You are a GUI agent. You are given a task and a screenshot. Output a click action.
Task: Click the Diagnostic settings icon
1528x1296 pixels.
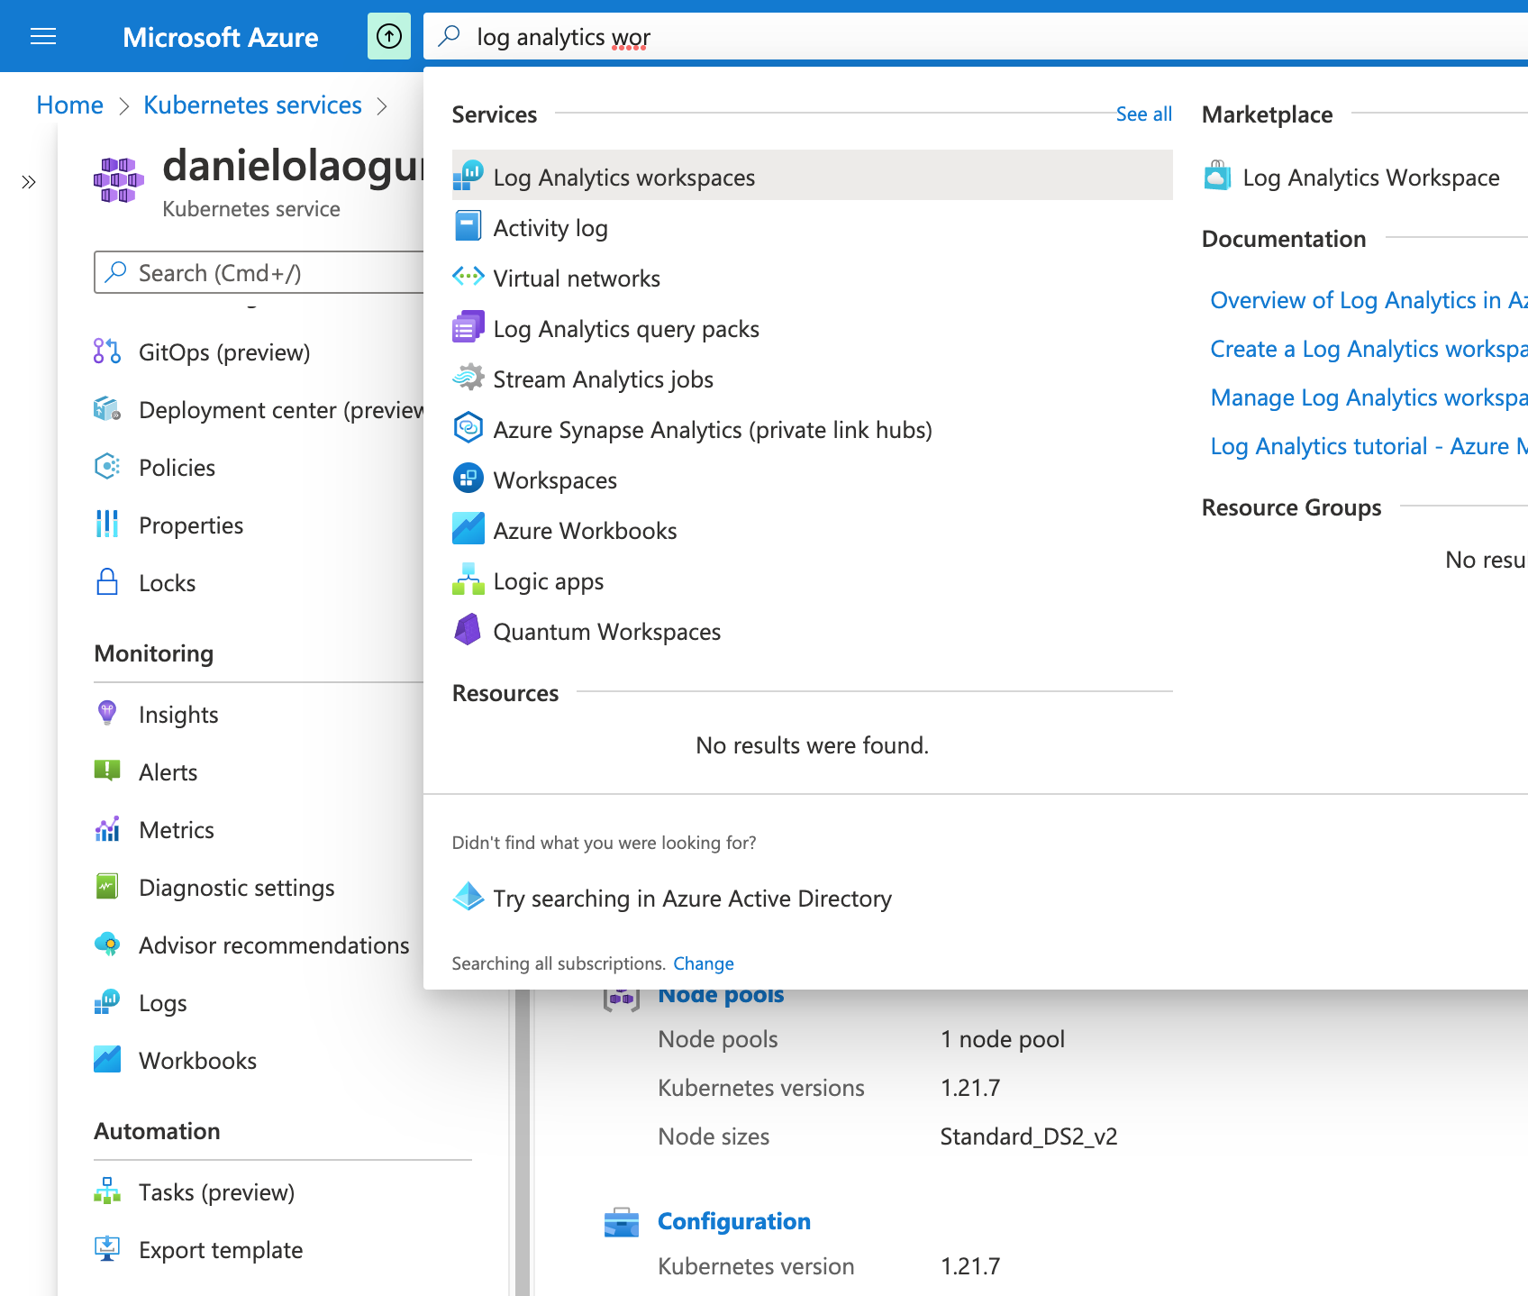coord(107,887)
